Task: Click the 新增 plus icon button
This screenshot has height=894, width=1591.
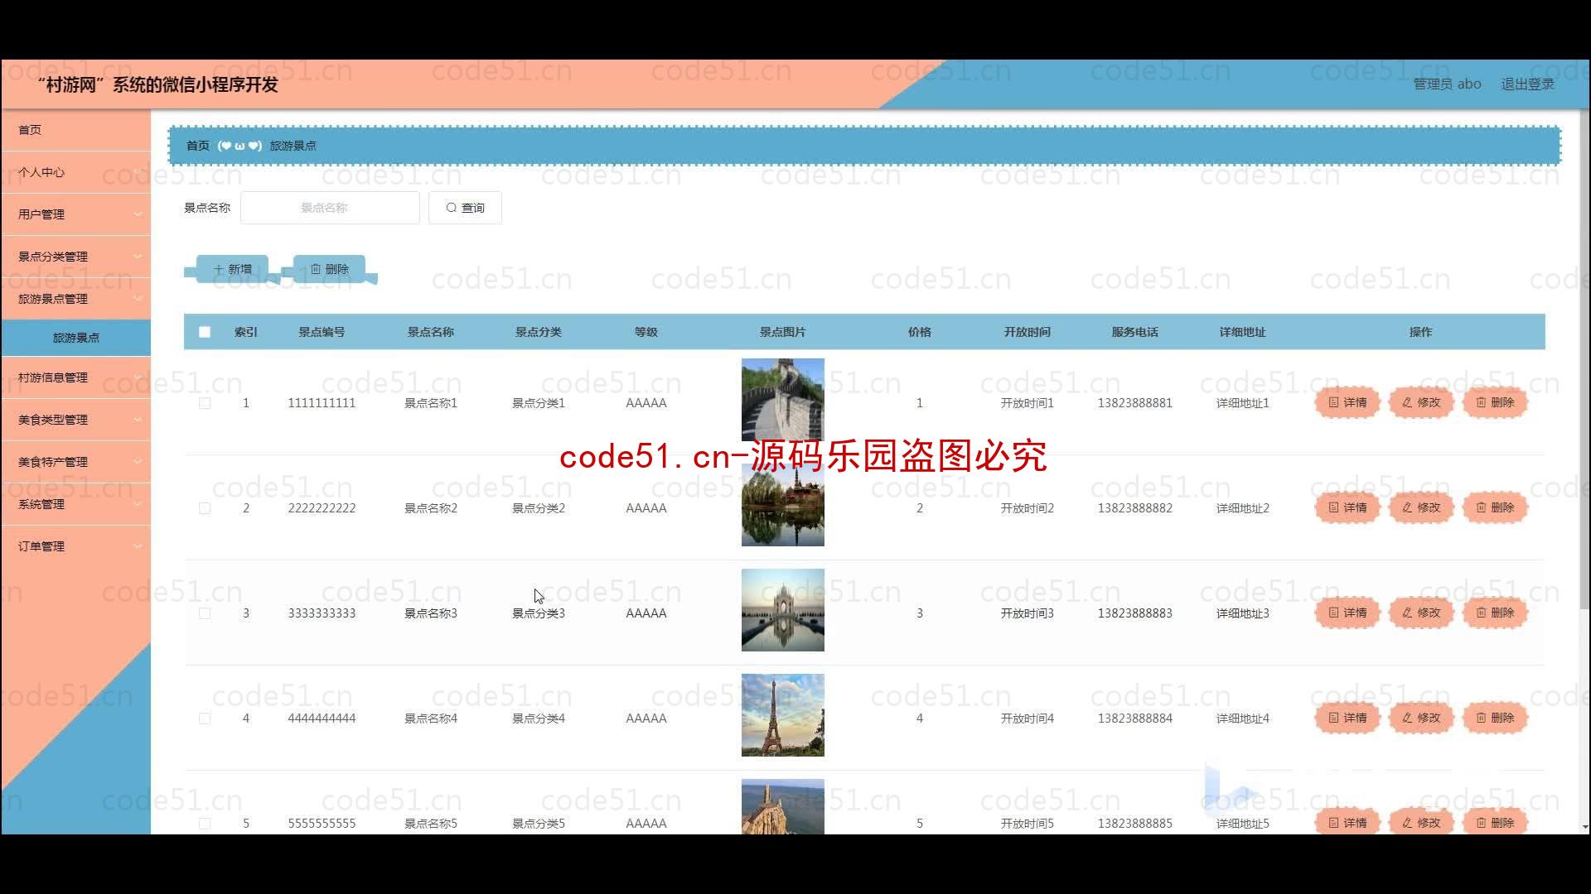Action: point(234,268)
